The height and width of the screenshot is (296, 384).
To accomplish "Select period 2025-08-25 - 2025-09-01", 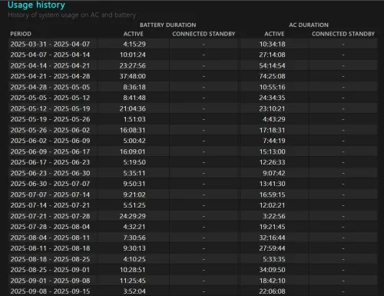I will coord(50,270).
